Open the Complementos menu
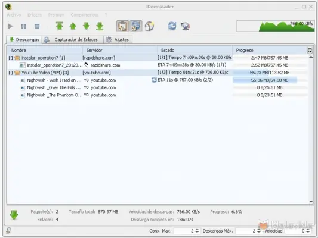Image resolution: width=318 pixels, height=238 pixels. [x=85, y=15]
